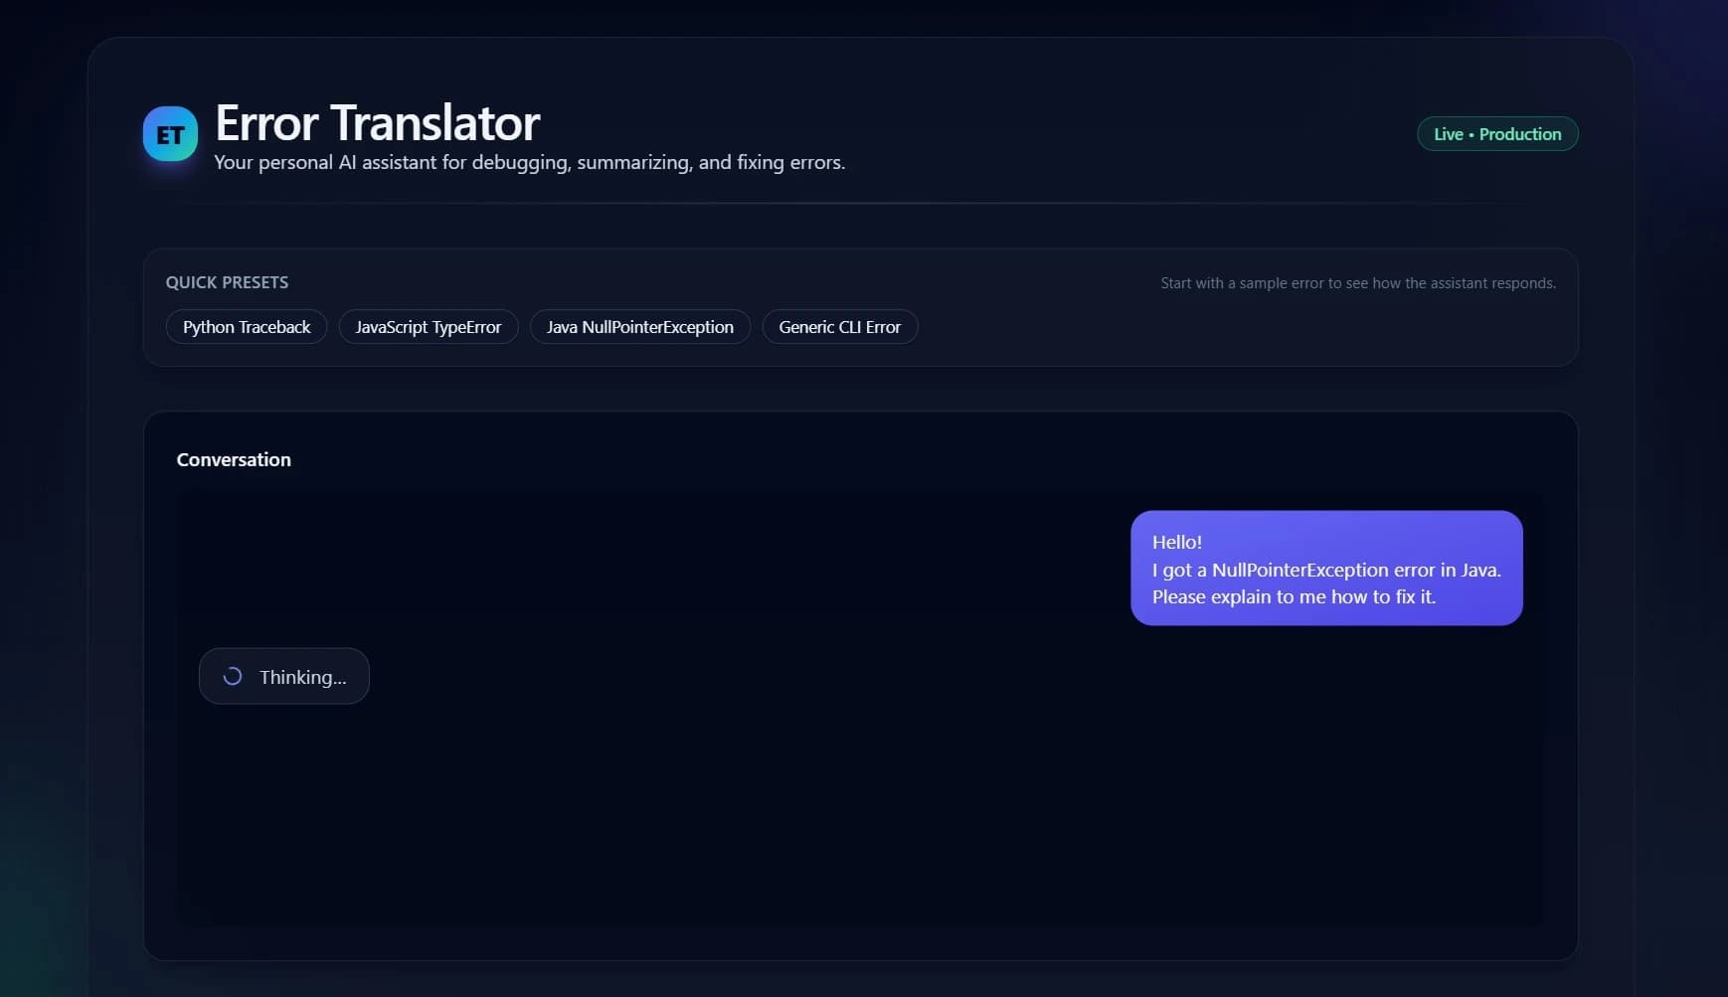Click the spinning Thinking loader icon
The width and height of the screenshot is (1728, 997).
[x=232, y=676]
